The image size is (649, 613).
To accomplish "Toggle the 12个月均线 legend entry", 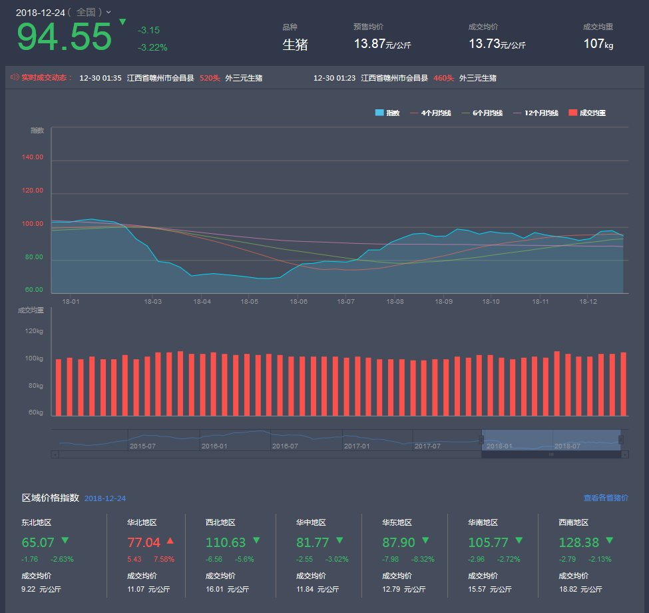I will tap(535, 113).
